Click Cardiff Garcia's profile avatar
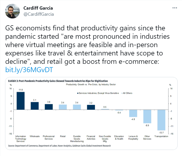 tap(11, 11)
